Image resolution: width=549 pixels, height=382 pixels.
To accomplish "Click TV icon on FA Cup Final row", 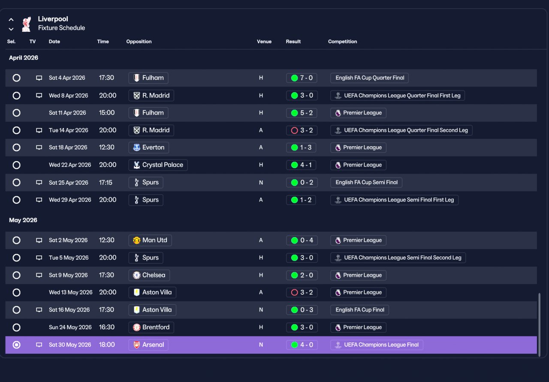I will click(x=39, y=310).
